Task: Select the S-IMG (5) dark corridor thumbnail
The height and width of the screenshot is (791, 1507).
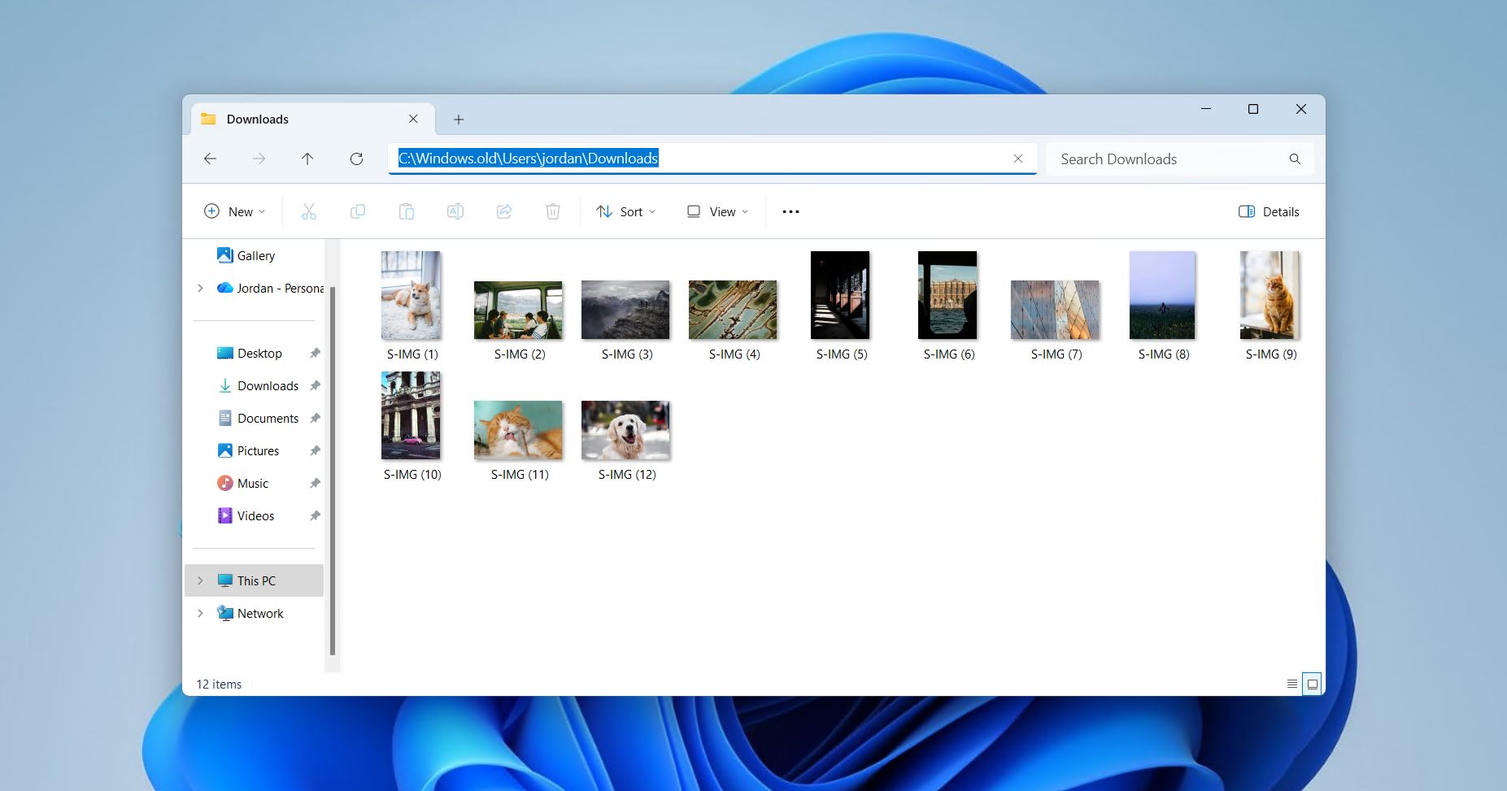Action: coord(841,295)
